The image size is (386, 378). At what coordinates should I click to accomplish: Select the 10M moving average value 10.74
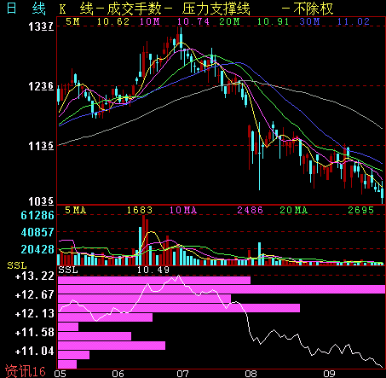point(193,21)
